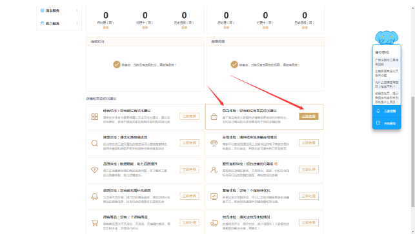Click the shopping bag icon in 商品体检 card
This screenshot has height=234, width=415.
pyautogui.click(x=214, y=117)
